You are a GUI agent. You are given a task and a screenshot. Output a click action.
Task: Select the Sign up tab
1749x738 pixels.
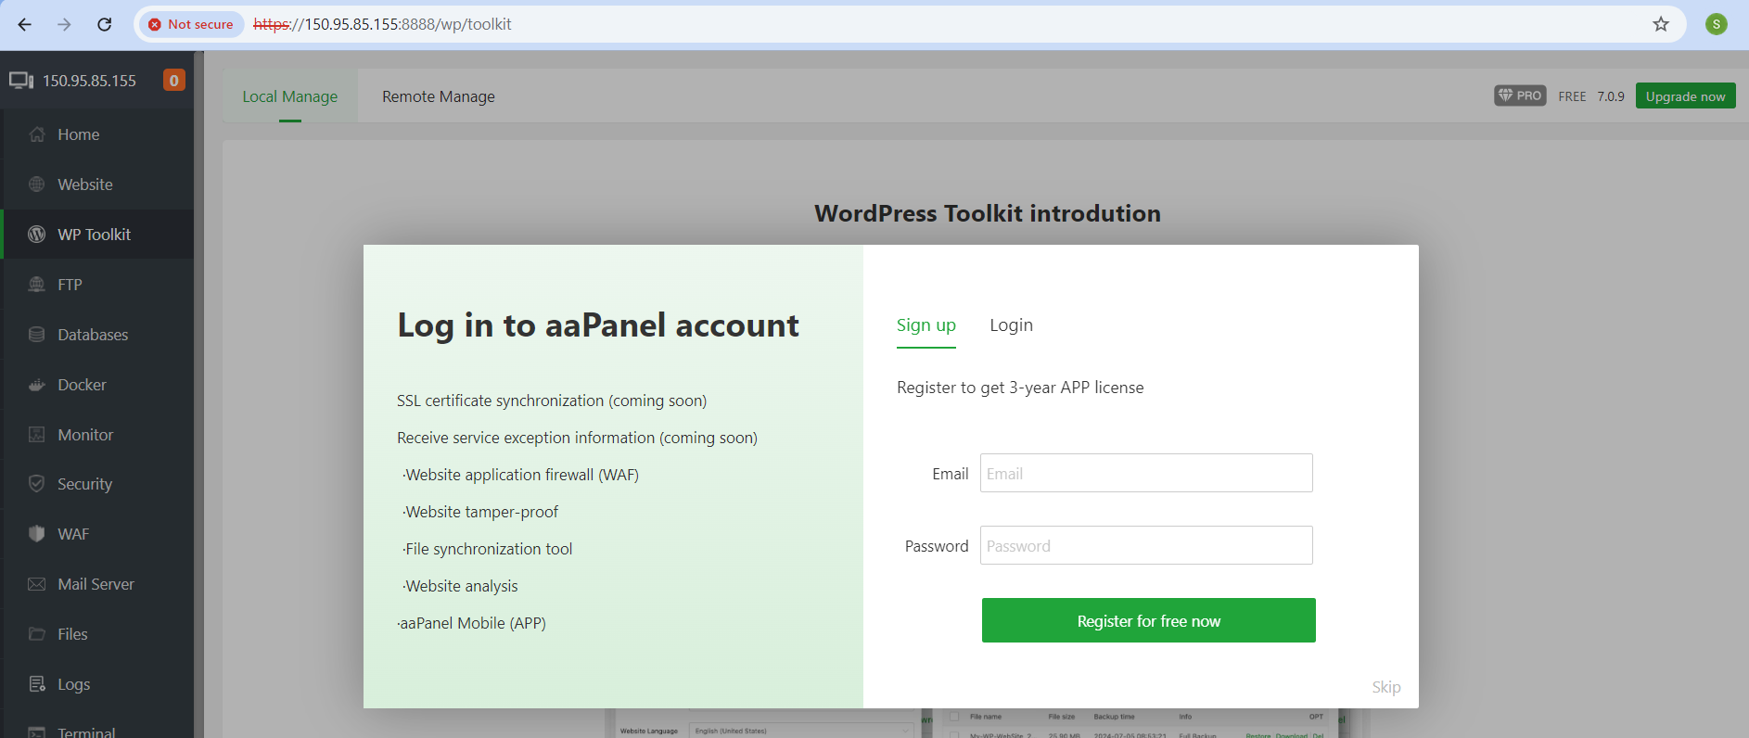click(x=926, y=325)
